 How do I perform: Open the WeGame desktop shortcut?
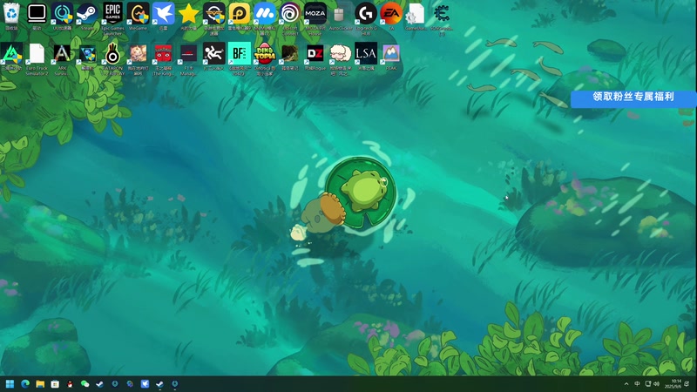tap(138, 14)
